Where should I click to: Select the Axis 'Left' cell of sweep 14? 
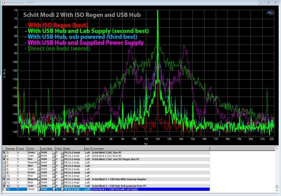tap(88, 189)
